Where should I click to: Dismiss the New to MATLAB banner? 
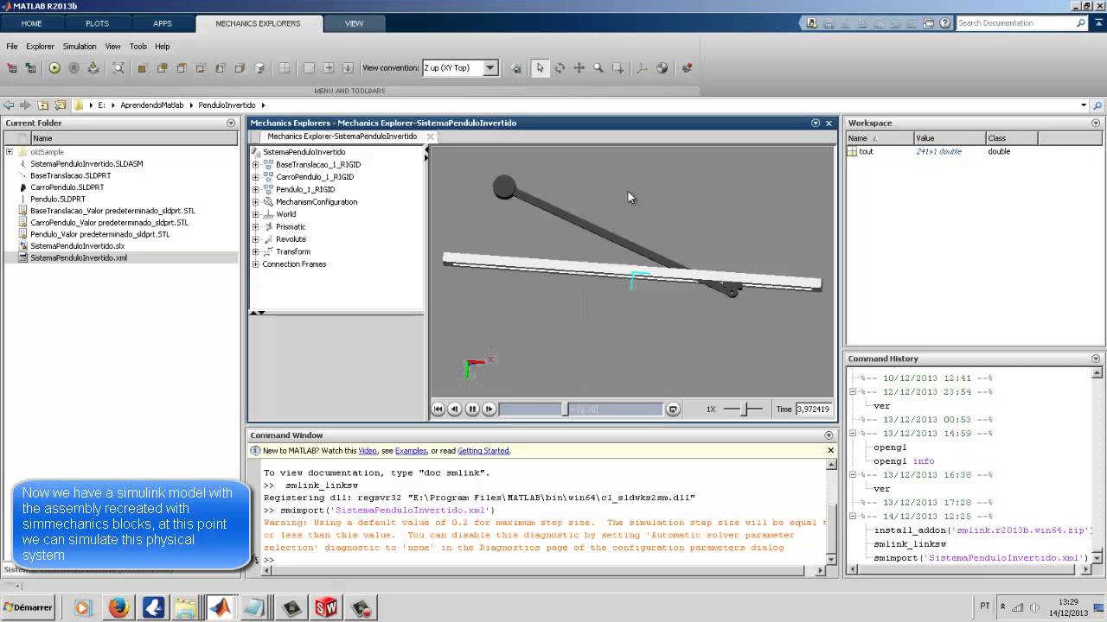pyautogui.click(x=830, y=450)
